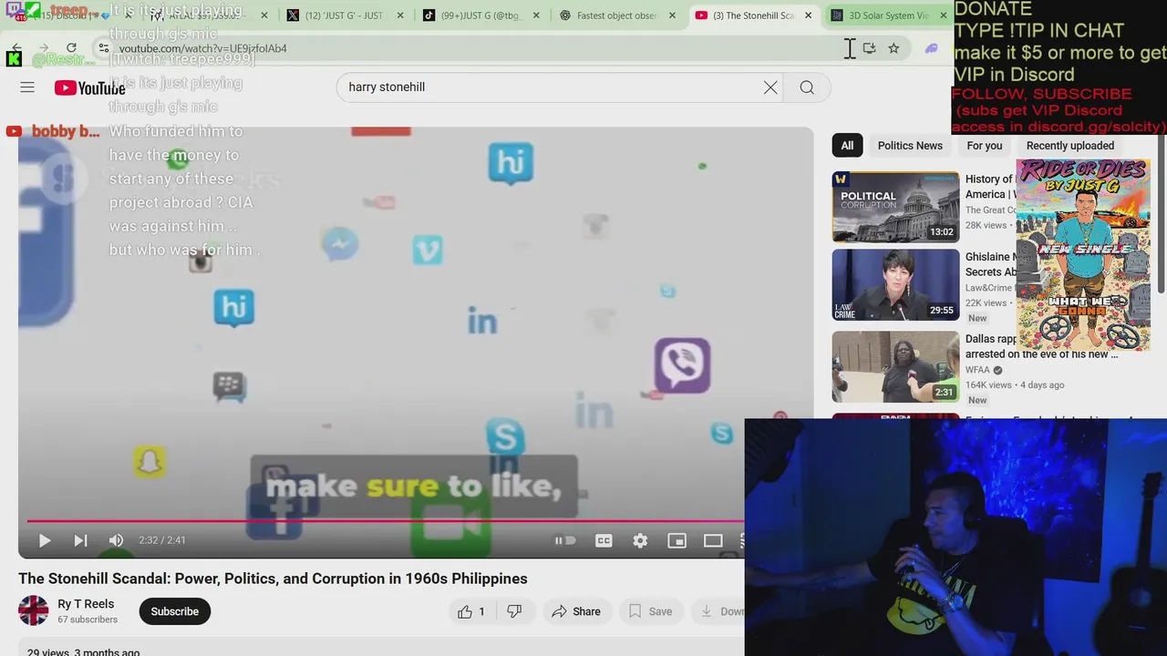Mute the video volume speaker icon
Screen dimensions: 1167x656
(116, 540)
